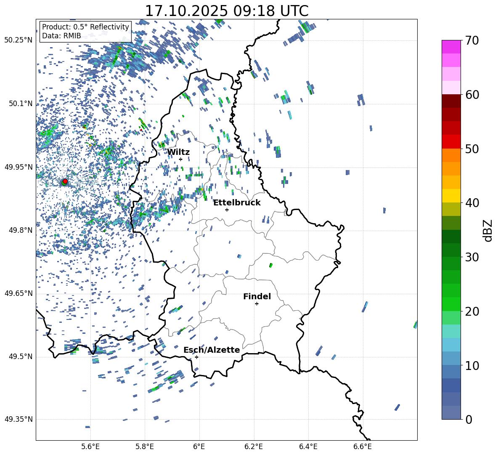
Task: Click the colorbar tick label 40
Action: click(x=472, y=203)
